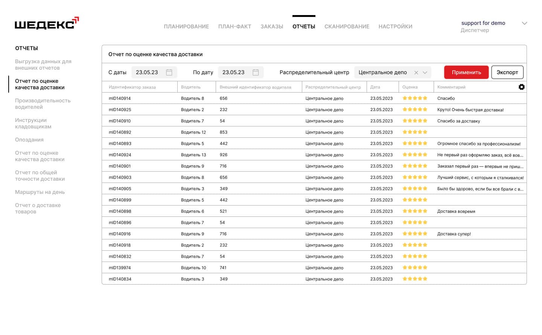Open Выгрузка данных для внешних отчетов

tap(43, 64)
